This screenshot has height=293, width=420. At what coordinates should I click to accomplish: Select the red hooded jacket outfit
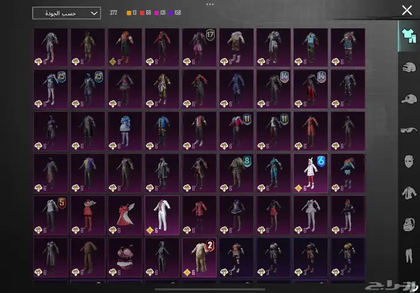click(x=199, y=215)
